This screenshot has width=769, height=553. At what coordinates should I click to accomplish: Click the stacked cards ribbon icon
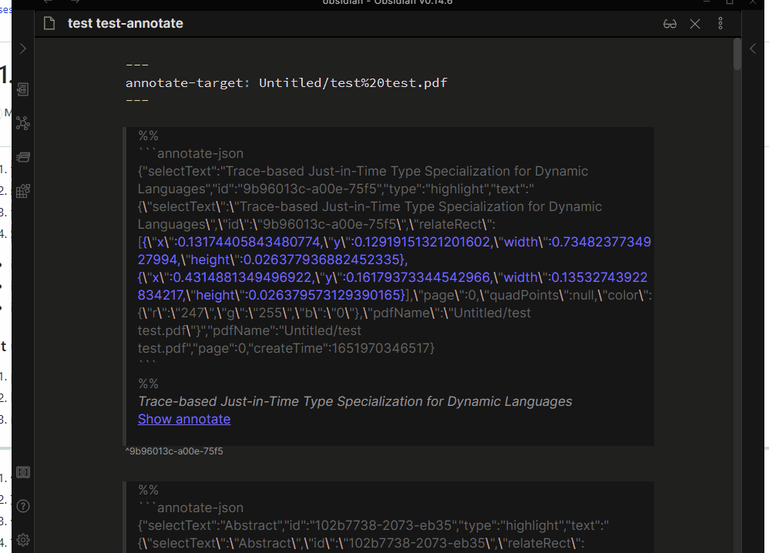22,157
